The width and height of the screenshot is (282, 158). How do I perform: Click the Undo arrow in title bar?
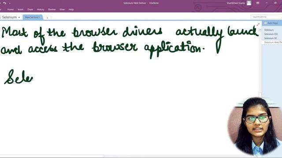(5, 3)
